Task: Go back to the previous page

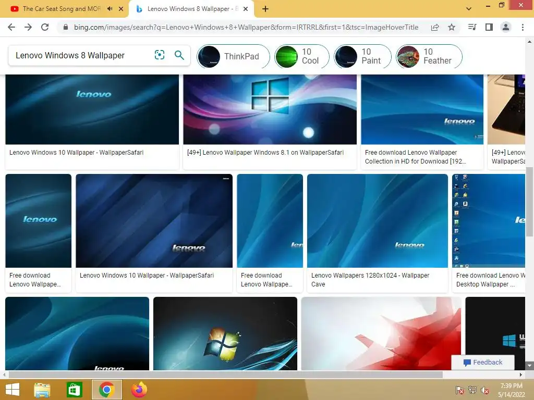Action: coord(11,27)
